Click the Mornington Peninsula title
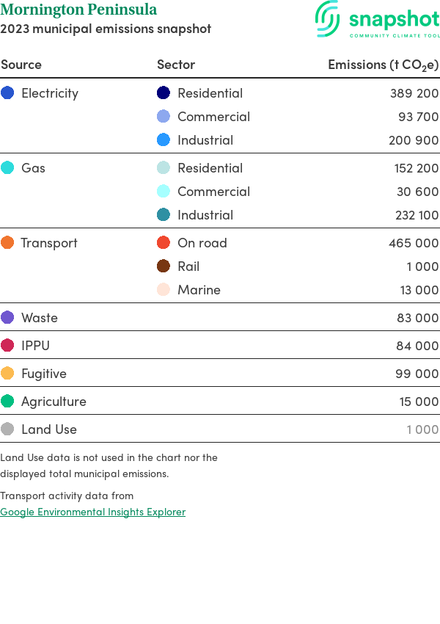 click(78, 10)
